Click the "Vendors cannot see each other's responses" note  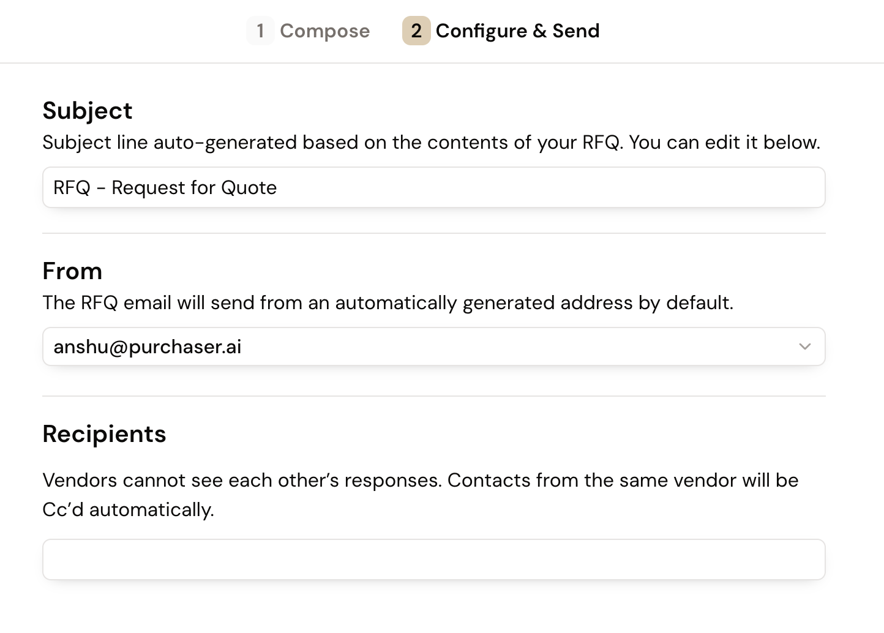[x=242, y=481]
